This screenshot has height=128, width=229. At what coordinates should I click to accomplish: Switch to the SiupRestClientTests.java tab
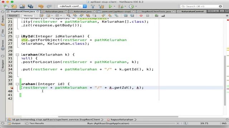coord(156,11)
